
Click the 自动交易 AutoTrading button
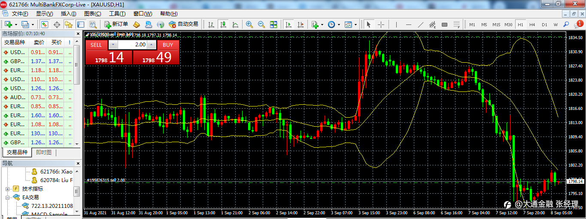click(183, 24)
